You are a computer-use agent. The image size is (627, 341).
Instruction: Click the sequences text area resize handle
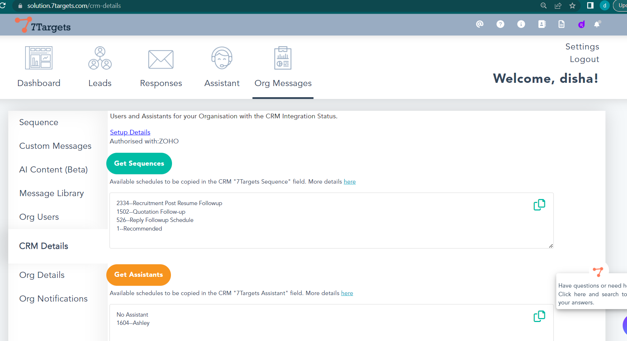point(551,246)
